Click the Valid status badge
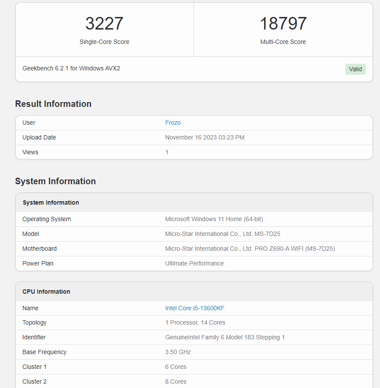This screenshot has height=388, width=380. tap(355, 69)
